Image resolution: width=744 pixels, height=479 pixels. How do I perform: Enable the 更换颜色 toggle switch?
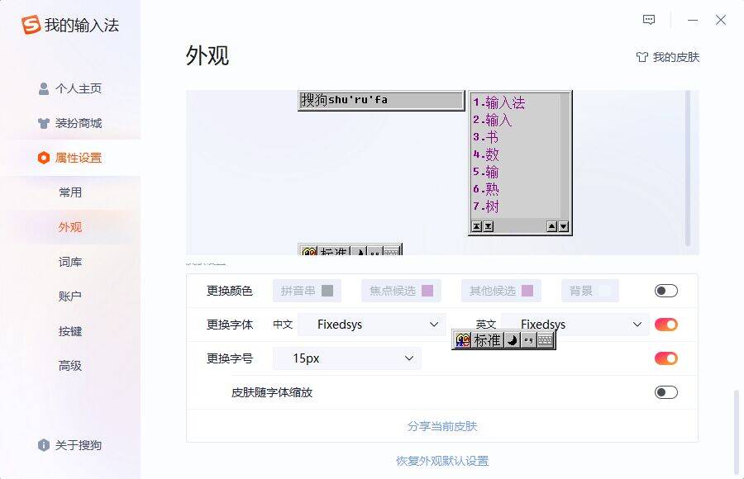click(x=665, y=291)
